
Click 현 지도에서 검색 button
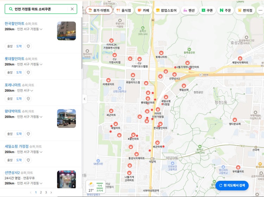tap(232, 185)
